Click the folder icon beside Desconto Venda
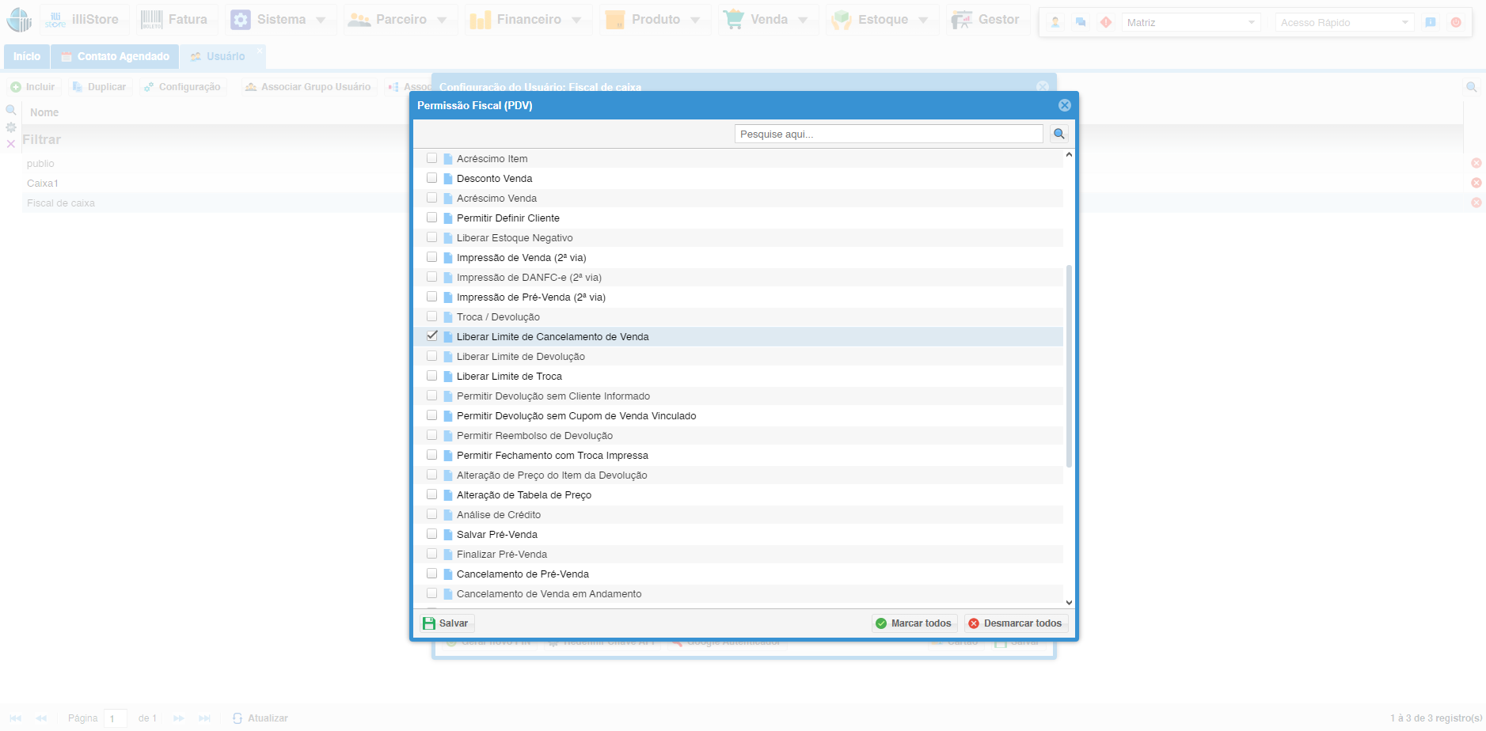Viewport: 1486px width, 731px height. 448,179
